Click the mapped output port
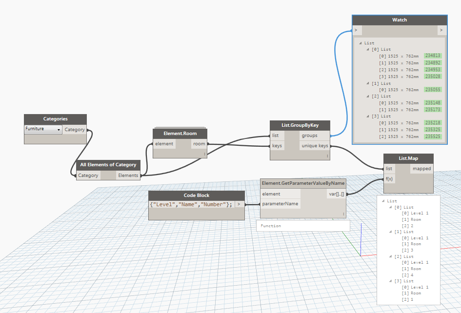Screen dimensions: 461x313 pyautogui.click(x=421, y=169)
